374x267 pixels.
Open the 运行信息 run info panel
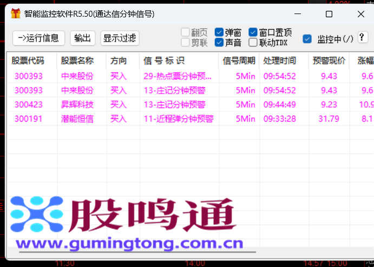(38, 38)
